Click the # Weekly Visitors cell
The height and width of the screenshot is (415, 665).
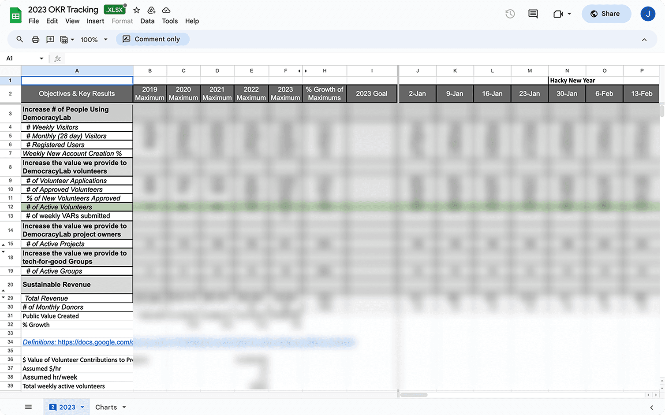click(x=77, y=127)
